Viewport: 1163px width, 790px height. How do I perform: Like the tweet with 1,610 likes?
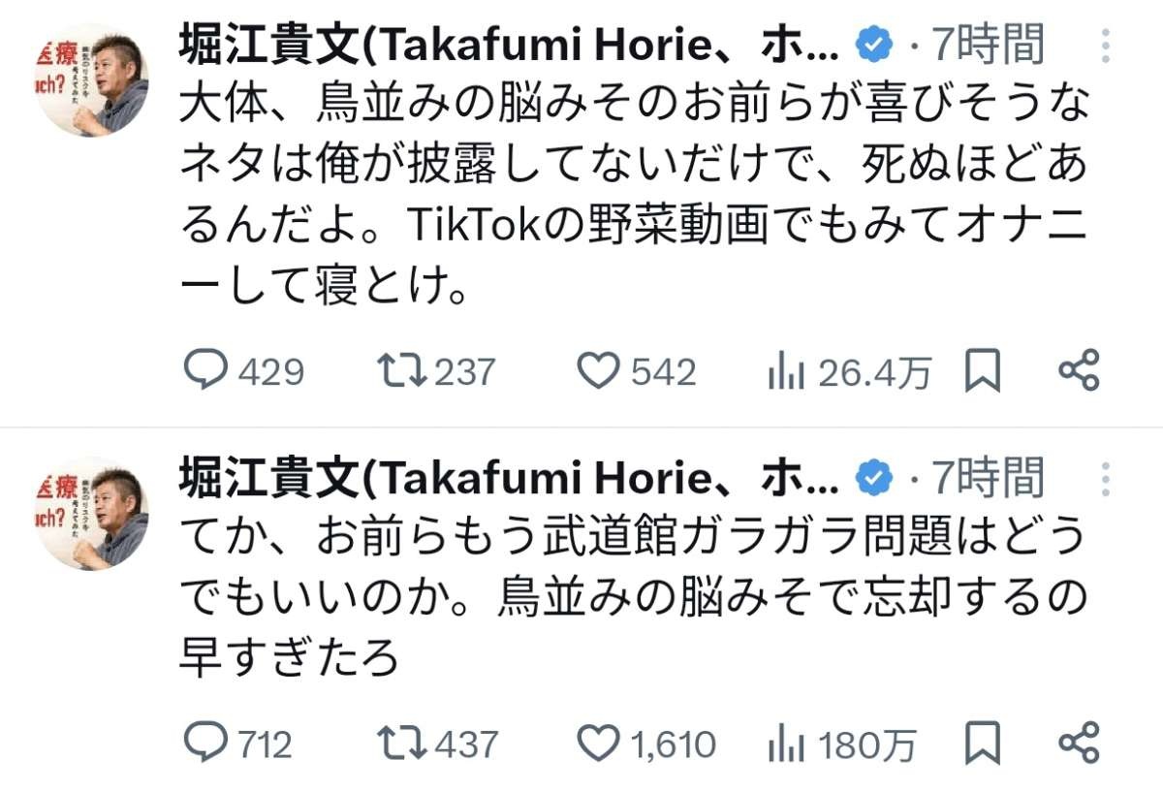click(598, 743)
